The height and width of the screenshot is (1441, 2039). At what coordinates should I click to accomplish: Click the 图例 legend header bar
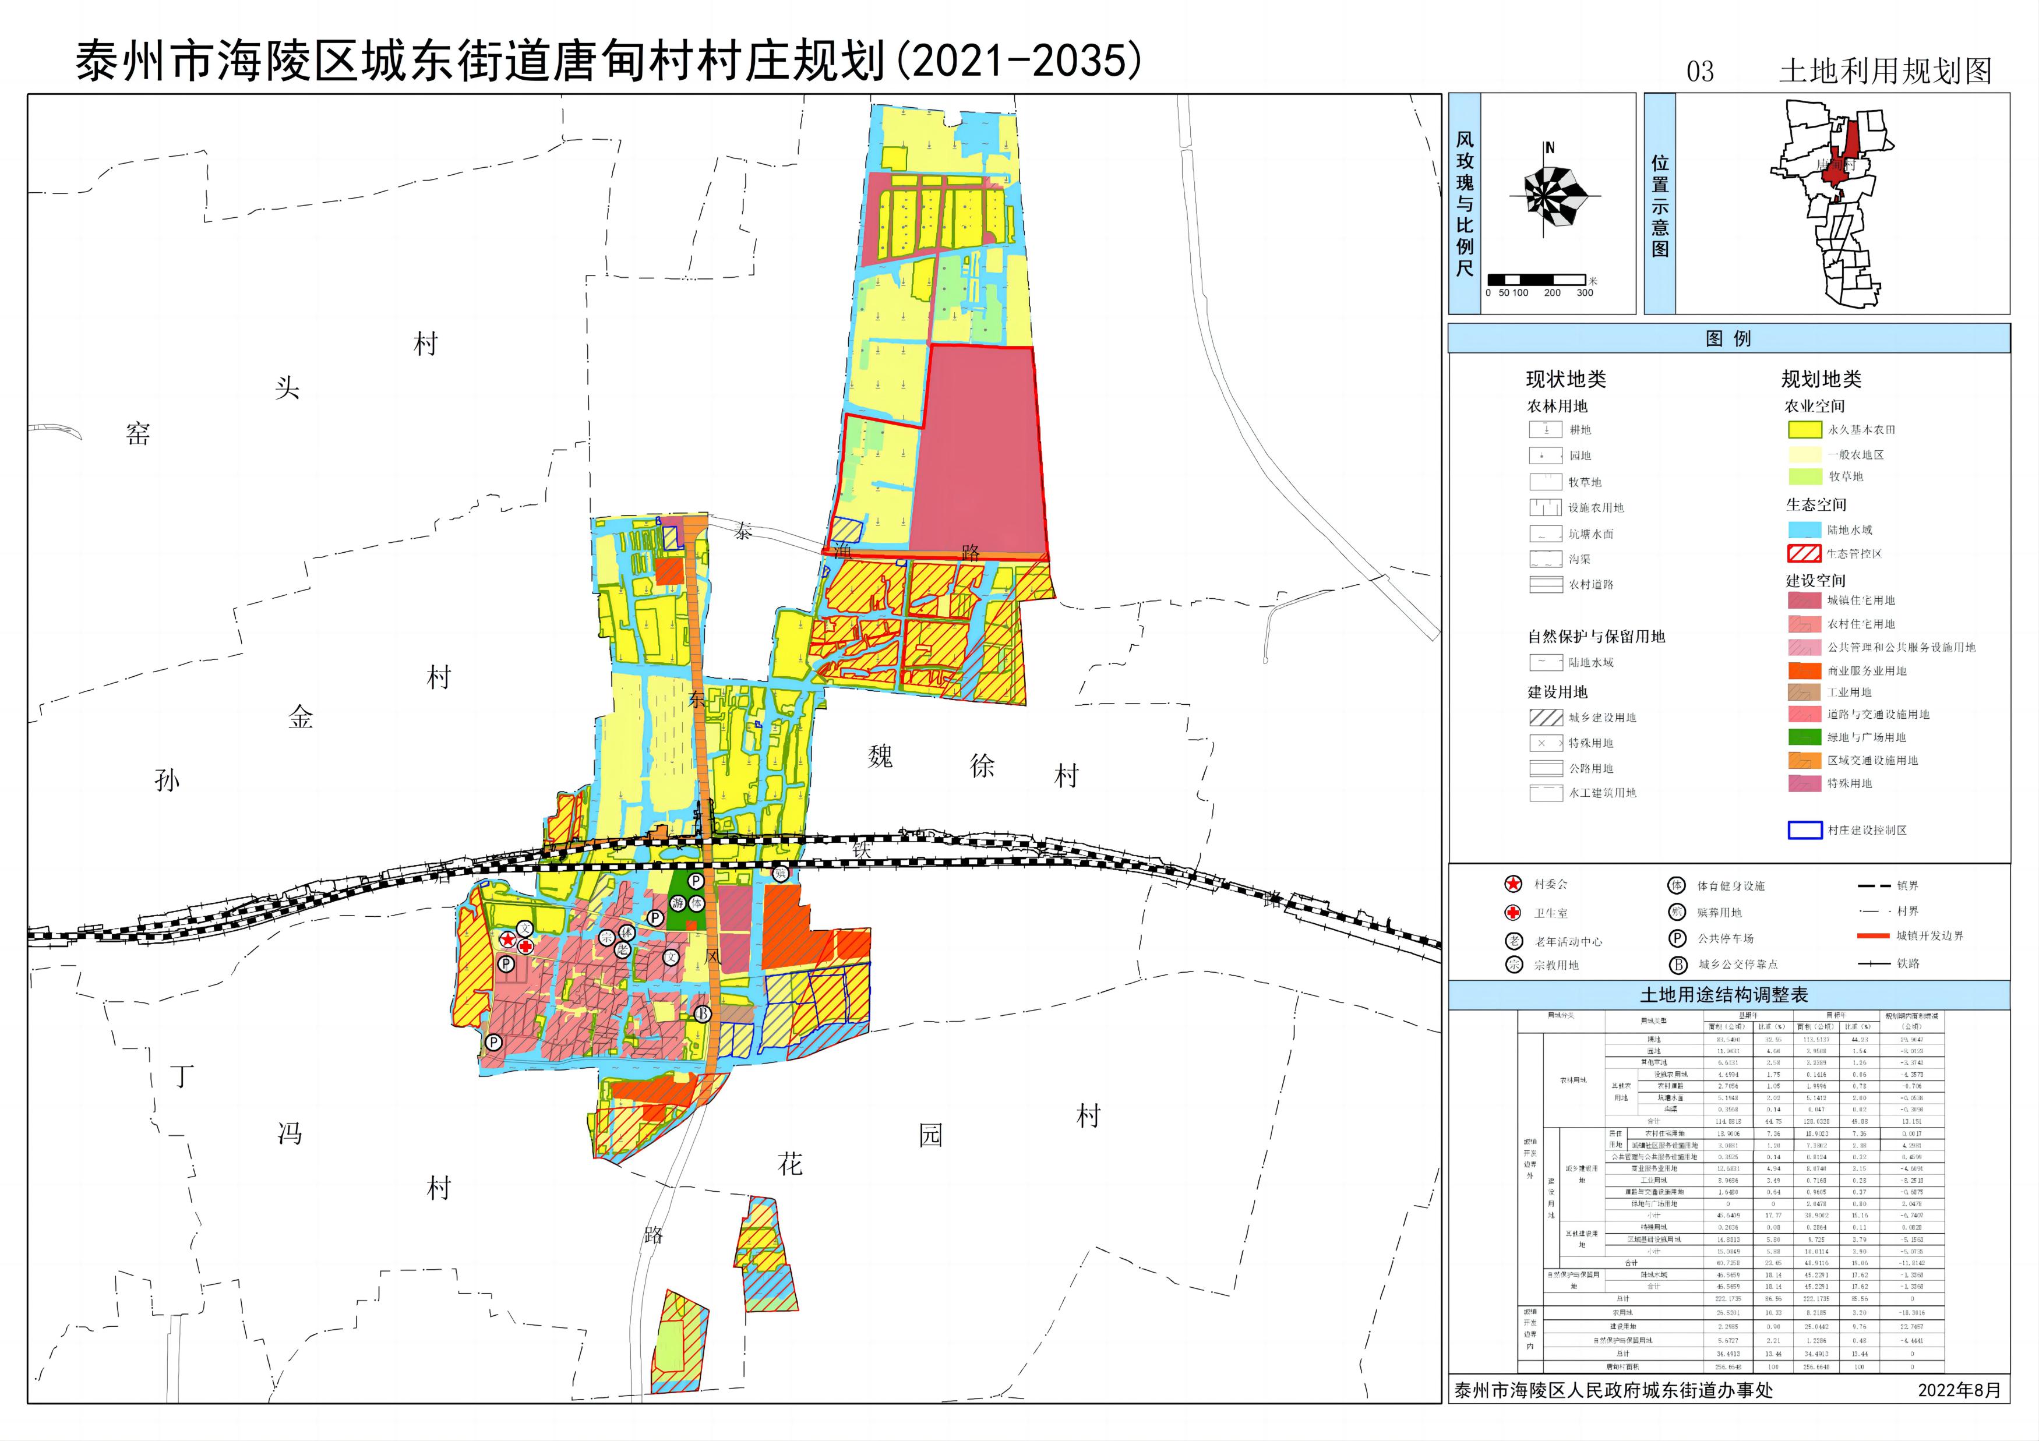1728,338
